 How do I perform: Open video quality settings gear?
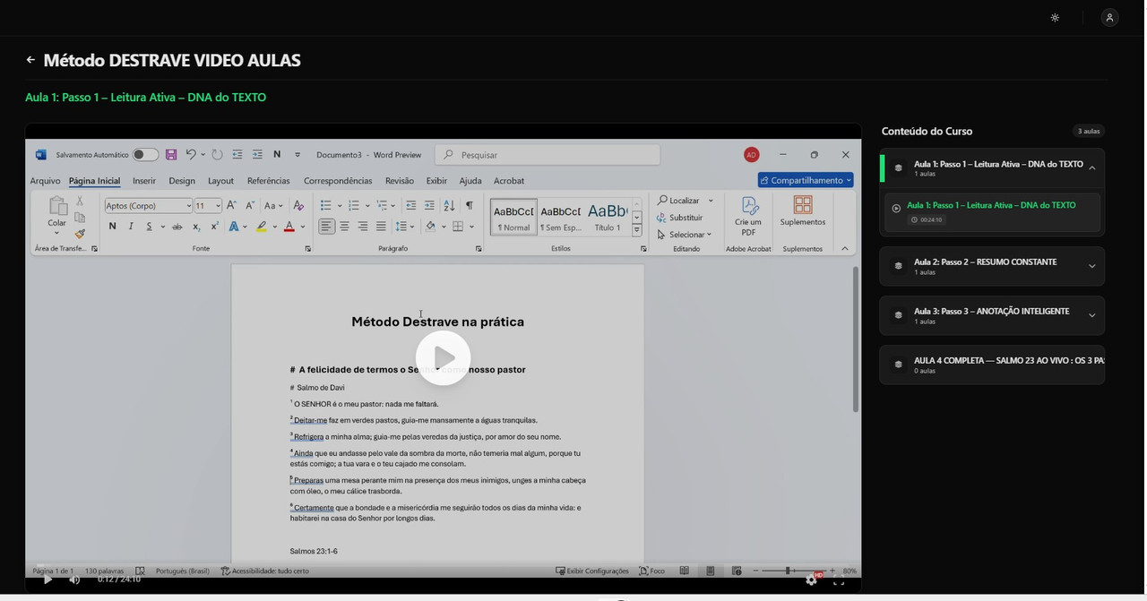pos(811,580)
